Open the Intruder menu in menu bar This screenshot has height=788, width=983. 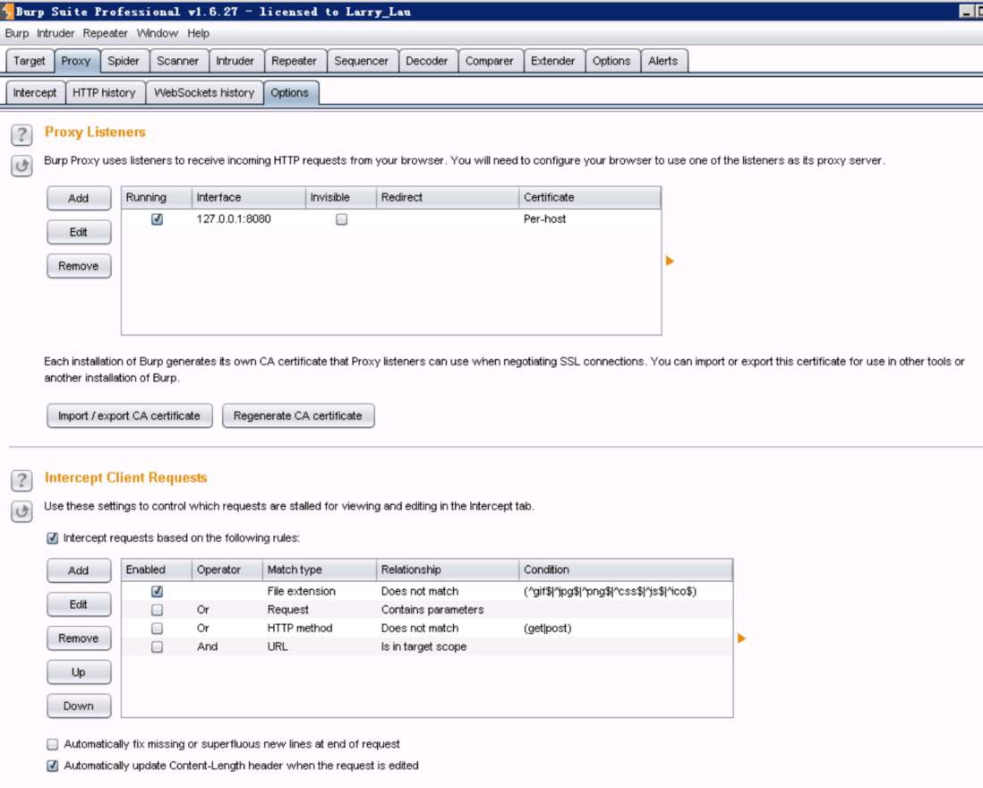(56, 33)
